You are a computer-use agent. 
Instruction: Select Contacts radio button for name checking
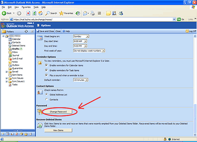pos(47,99)
